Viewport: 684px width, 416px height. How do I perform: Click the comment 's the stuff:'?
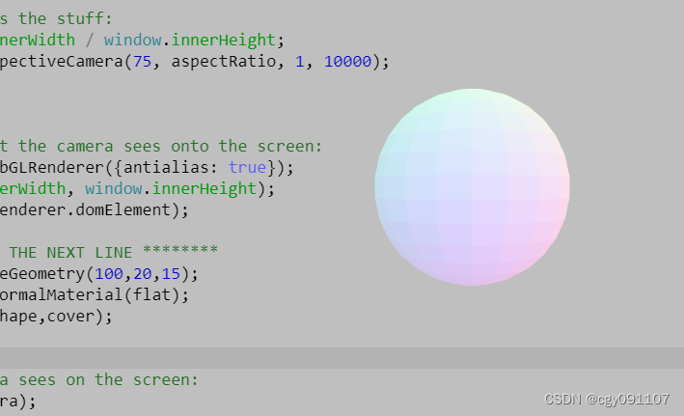[56, 18]
